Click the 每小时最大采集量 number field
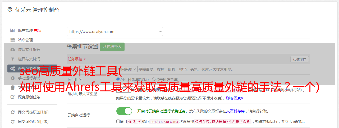 click(123, 90)
